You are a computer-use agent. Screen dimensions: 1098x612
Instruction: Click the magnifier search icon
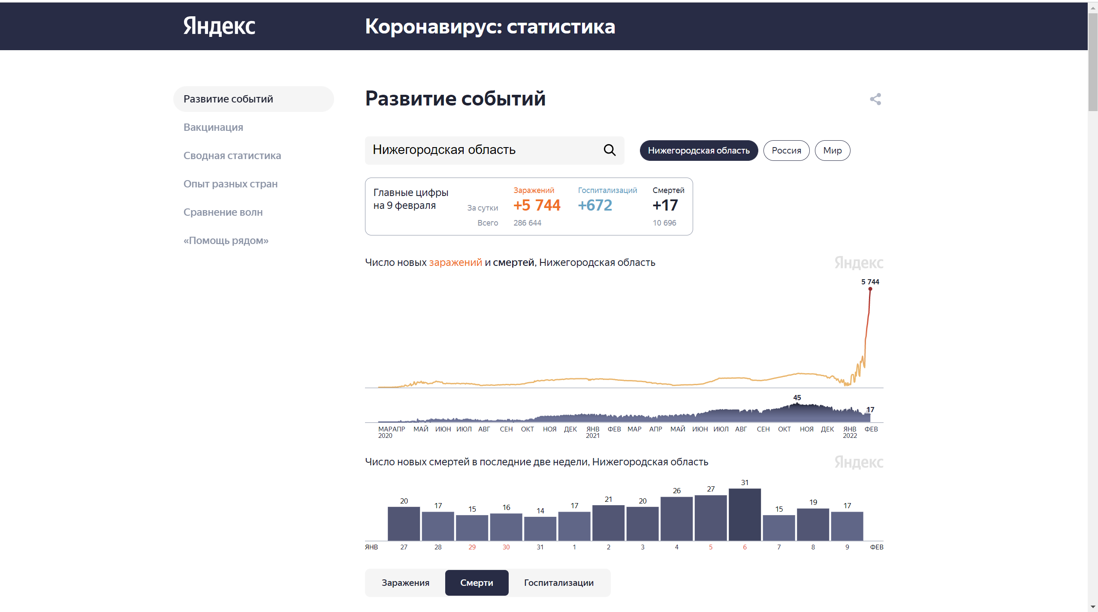tap(609, 150)
